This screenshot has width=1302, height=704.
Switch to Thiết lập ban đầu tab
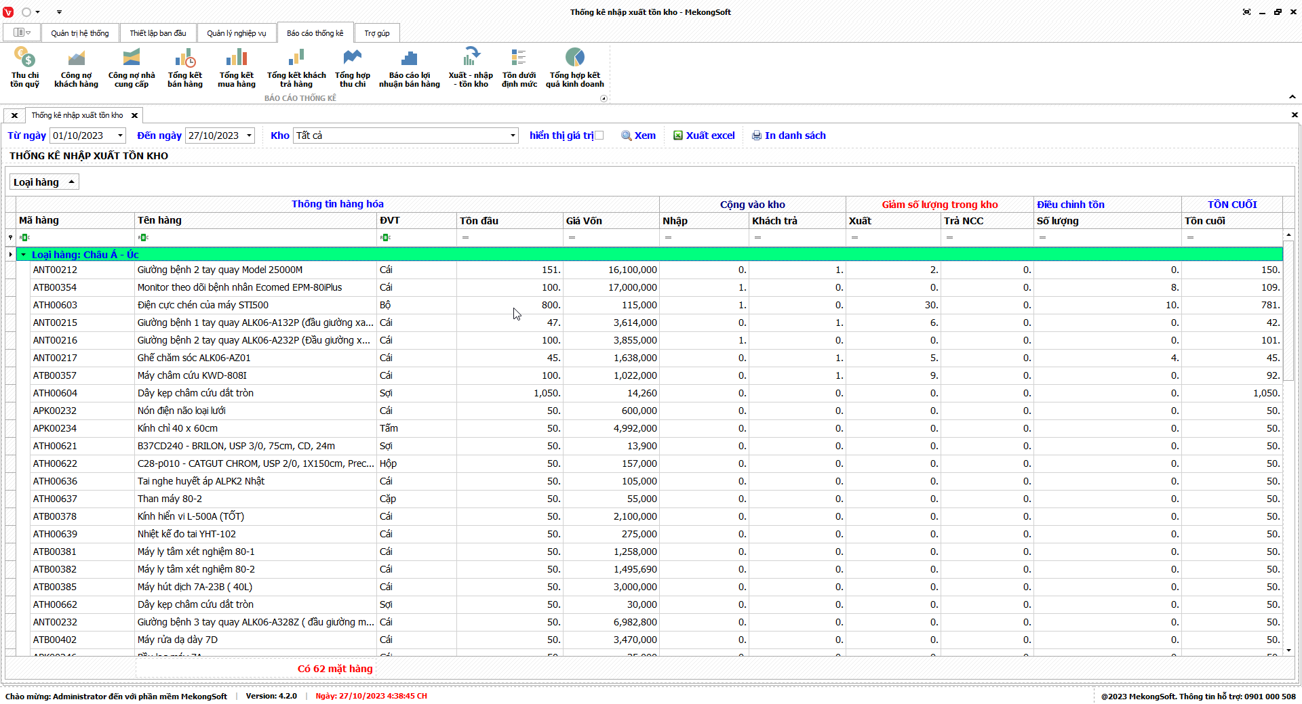point(158,33)
